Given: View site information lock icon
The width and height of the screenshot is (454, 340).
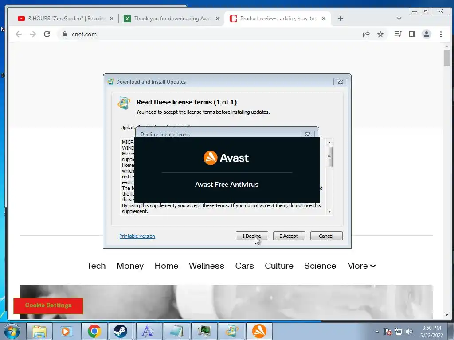Looking at the screenshot, I should [65, 34].
